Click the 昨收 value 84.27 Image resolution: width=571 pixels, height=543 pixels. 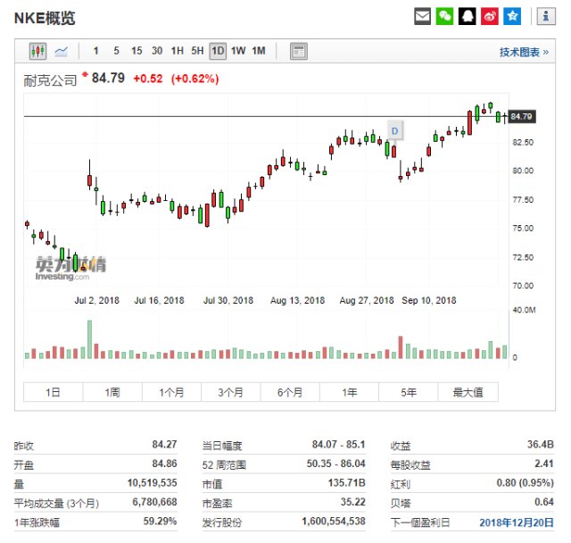pyautogui.click(x=164, y=444)
